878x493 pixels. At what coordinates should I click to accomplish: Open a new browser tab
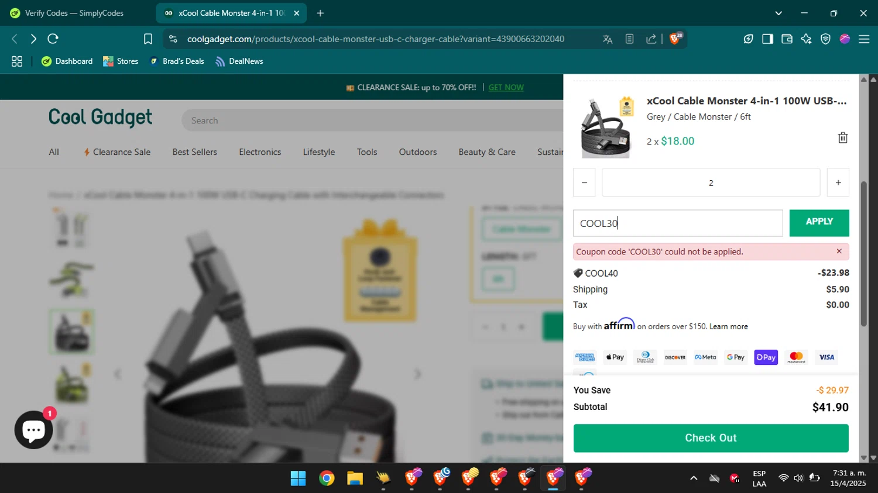click(x=320, y=13)
